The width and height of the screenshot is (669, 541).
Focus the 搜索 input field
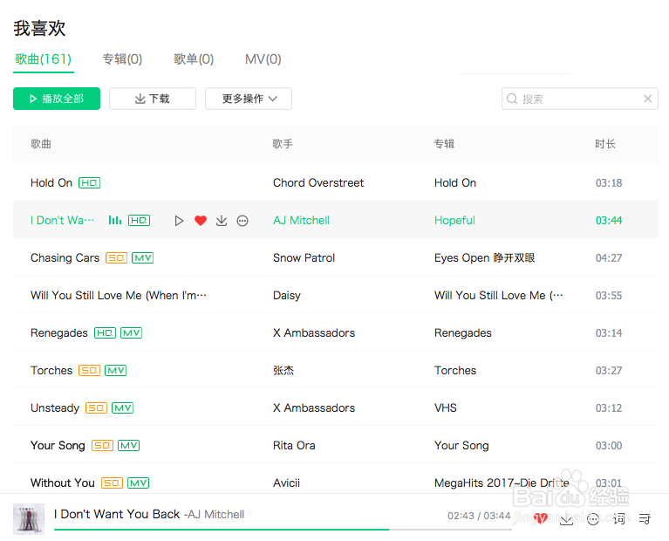pos(579,99)
